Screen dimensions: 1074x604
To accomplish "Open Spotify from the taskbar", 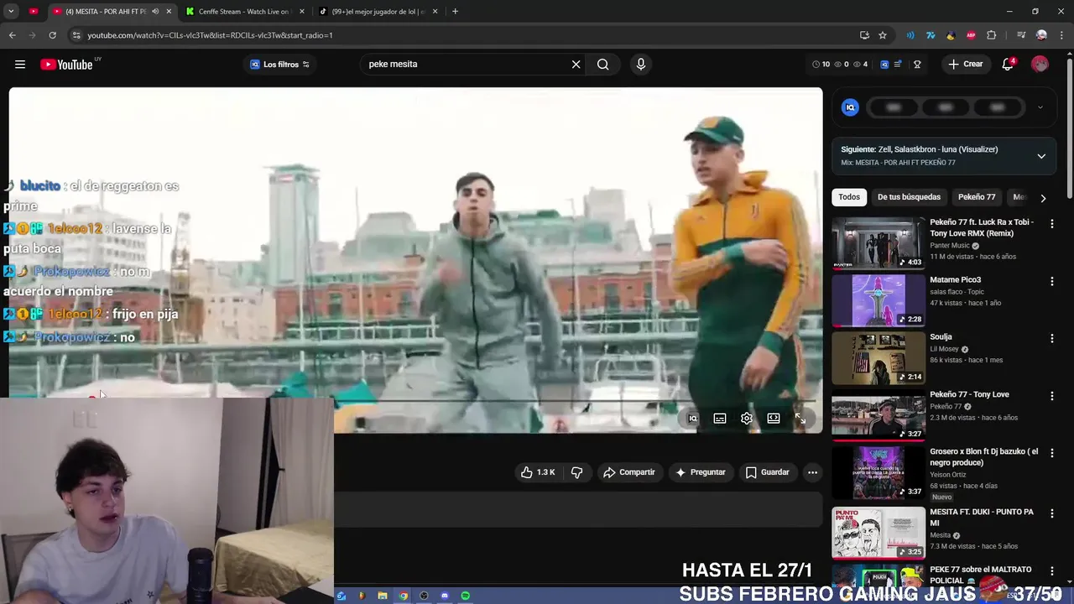I will pos(466,596).
